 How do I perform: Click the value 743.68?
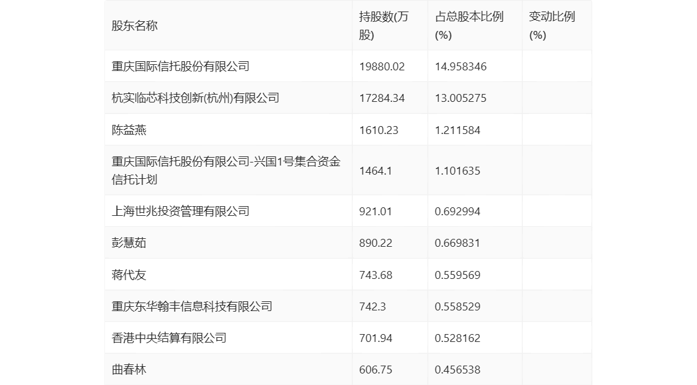coord(376,275)
